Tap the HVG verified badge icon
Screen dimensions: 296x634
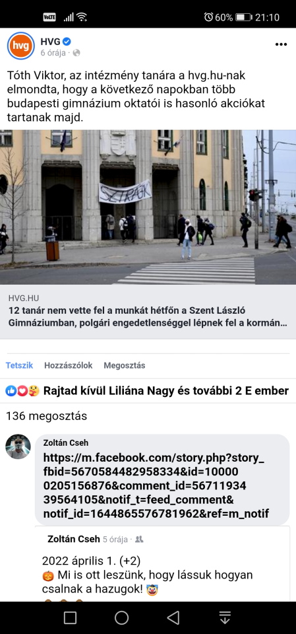(x=67, y=41)
